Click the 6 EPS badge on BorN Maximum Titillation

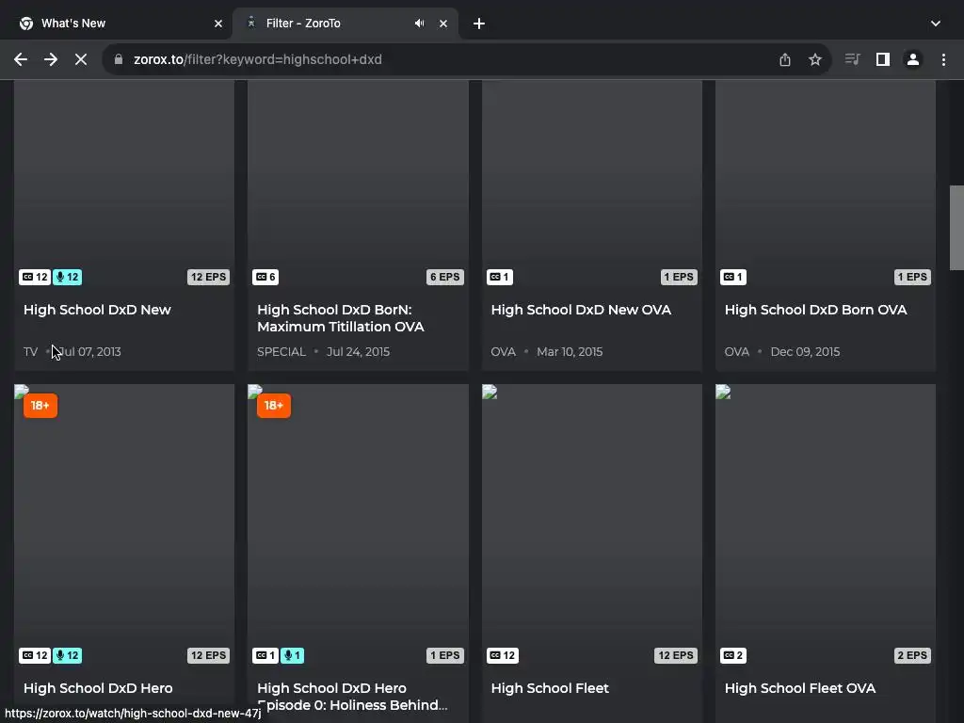click(445, 278)
